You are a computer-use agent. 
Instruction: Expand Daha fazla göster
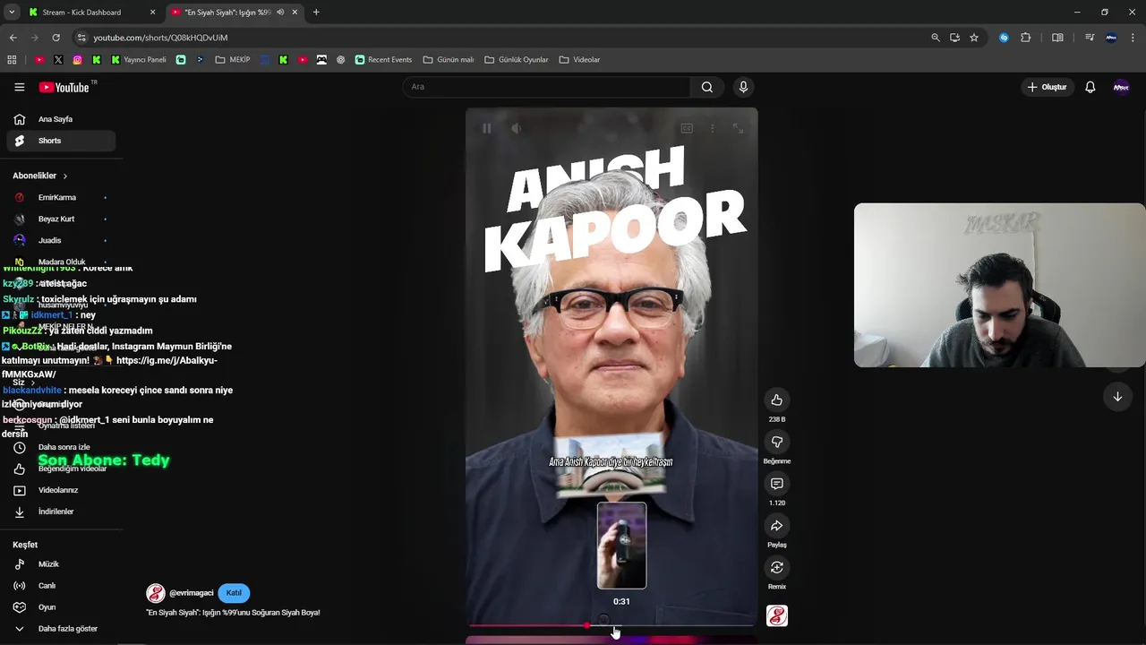click(61, 629)
